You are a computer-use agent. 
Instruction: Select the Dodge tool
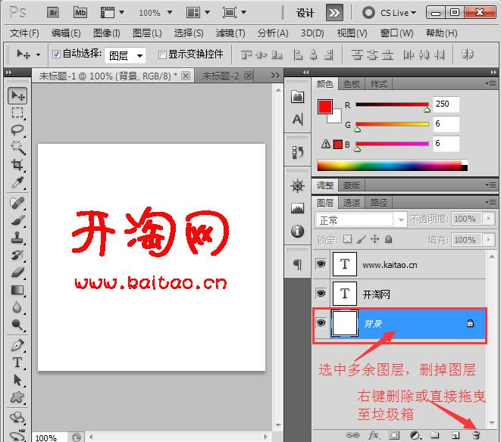point(17,325)
